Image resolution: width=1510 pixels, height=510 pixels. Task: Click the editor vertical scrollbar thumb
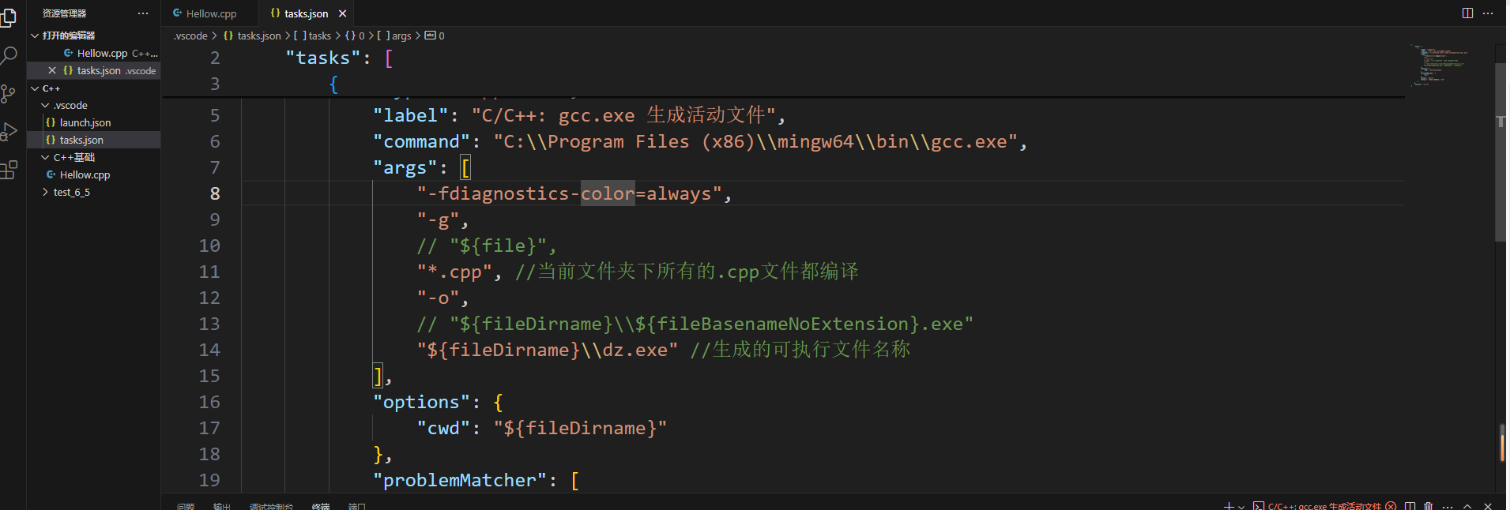pyautogui.click(x=1501, y=152)
